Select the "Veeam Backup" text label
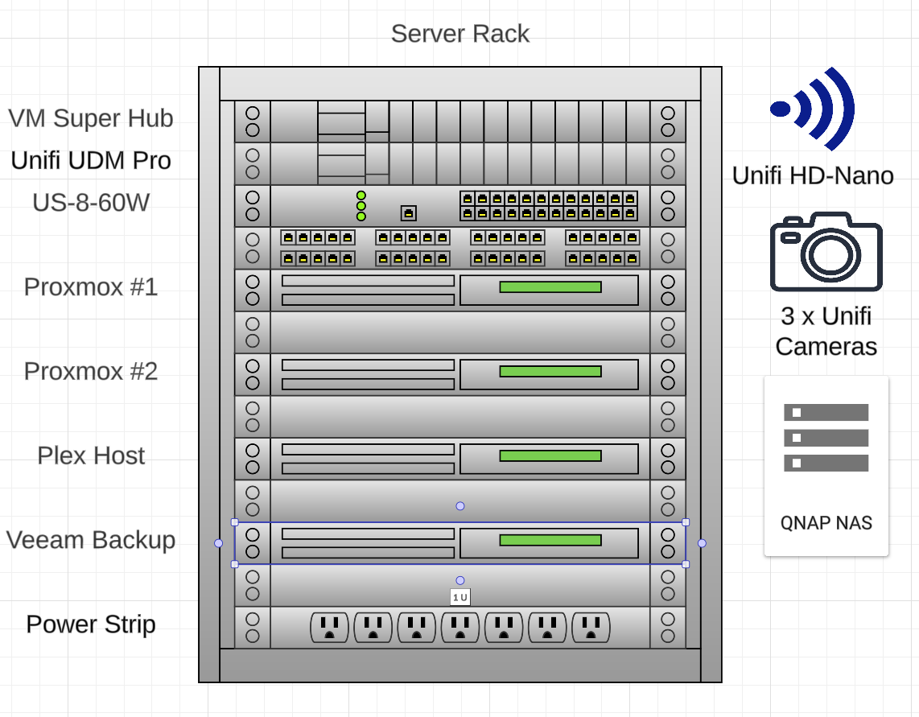The height and width of the screenshot is (717, 919). tap(91, 539)
